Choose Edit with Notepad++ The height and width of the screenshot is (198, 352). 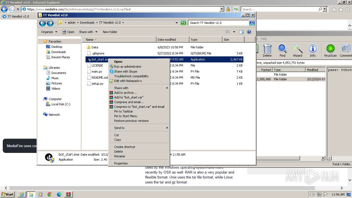click(139, 81)
